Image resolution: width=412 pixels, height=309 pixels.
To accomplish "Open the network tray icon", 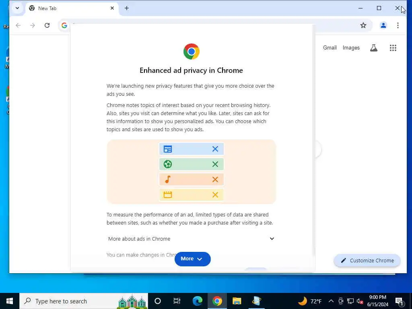I will [350, 301].
